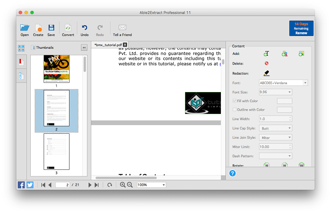Click the document vertical scrollbar
Screen dimensions: 331x213
223,62
